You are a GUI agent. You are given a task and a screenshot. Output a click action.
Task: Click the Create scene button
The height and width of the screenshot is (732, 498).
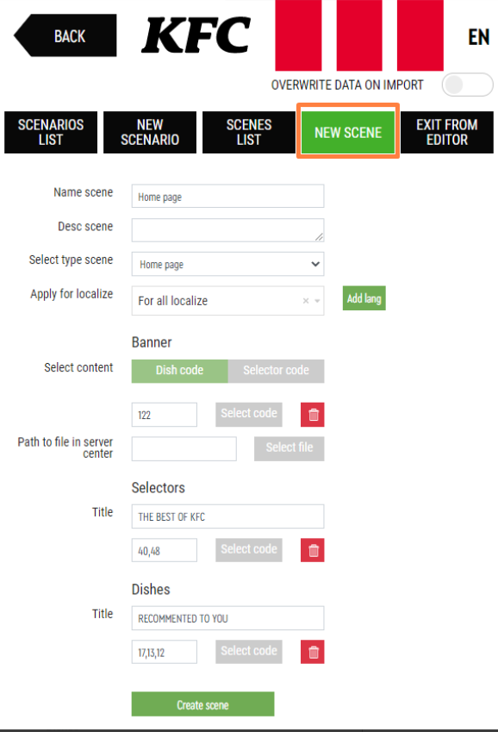203,704
